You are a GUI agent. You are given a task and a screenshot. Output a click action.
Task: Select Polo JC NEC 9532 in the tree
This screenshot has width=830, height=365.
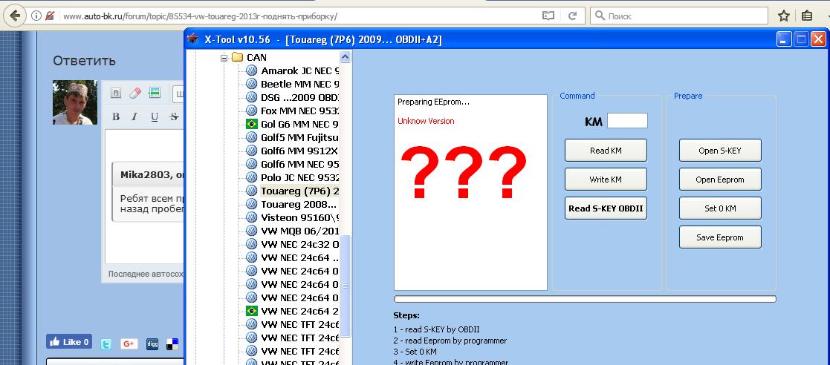[x=299, y=177]
